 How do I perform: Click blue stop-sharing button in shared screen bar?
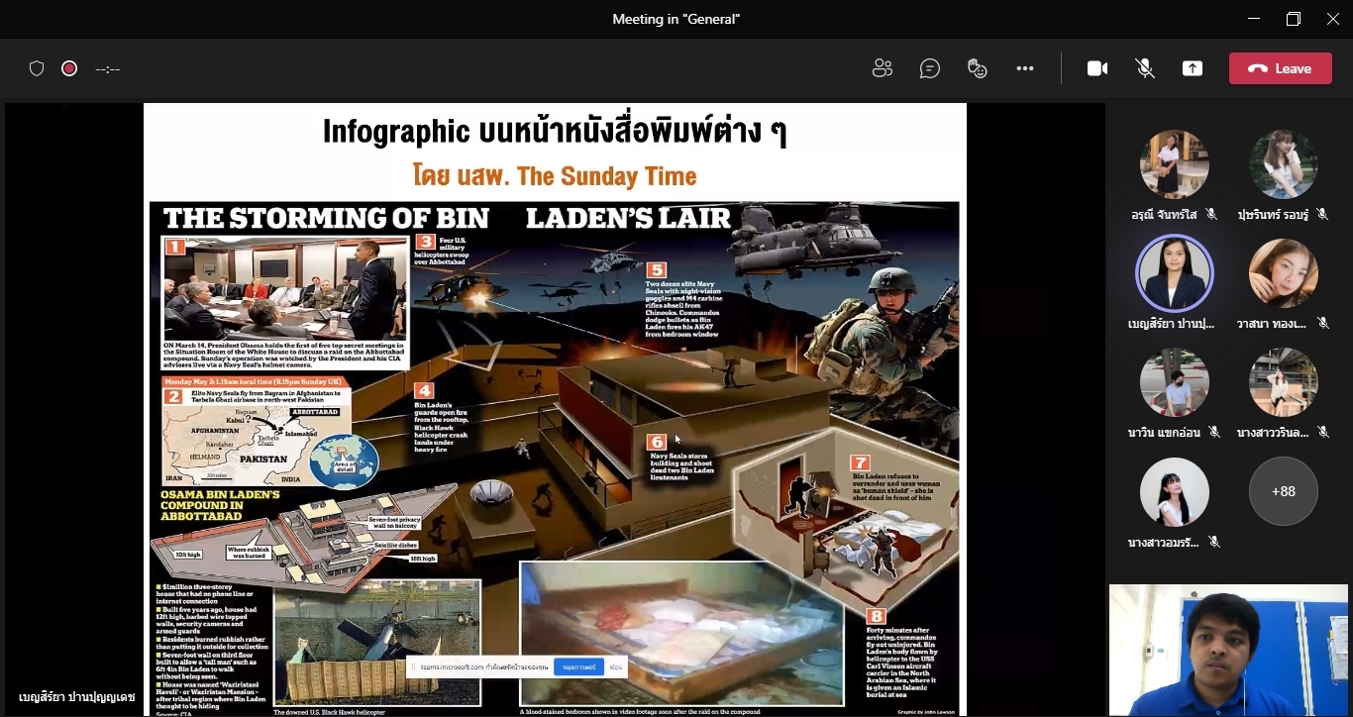(x=577, y=667)
